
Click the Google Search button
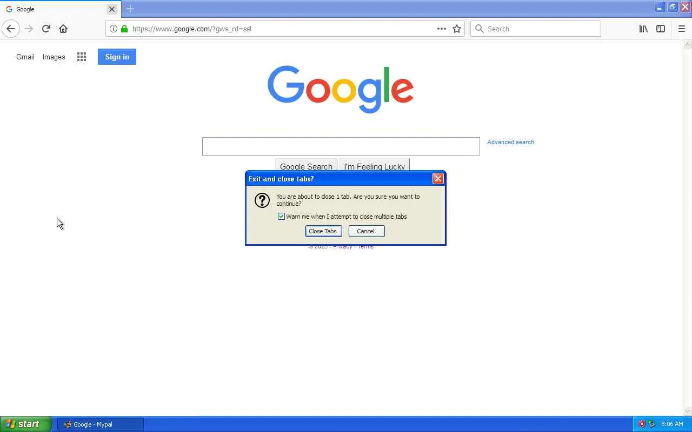click(306, 165)
